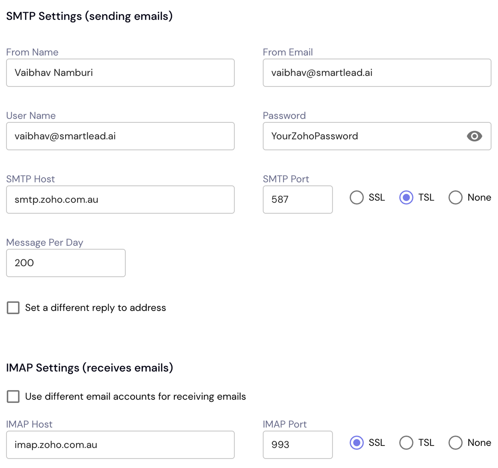Viewport: 498px width, 468px height.
Task: Show password using the eye icon
Action: 474,136
